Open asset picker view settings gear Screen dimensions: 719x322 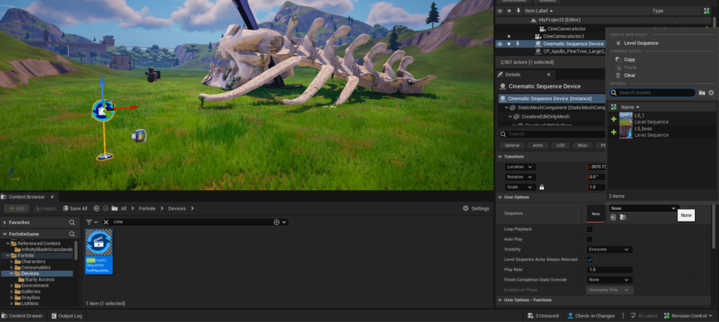[x=711, y=93]
